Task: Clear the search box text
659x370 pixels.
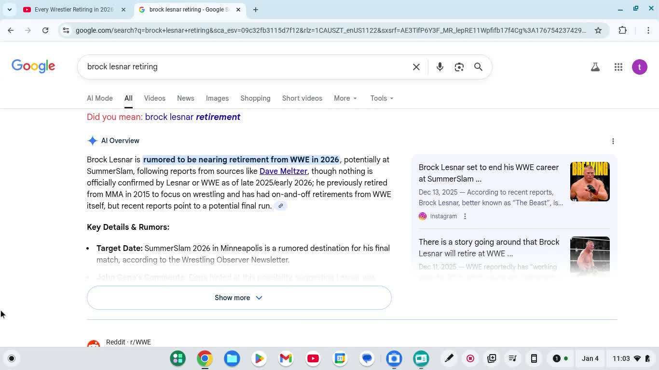Action: (x=416, y=67)
